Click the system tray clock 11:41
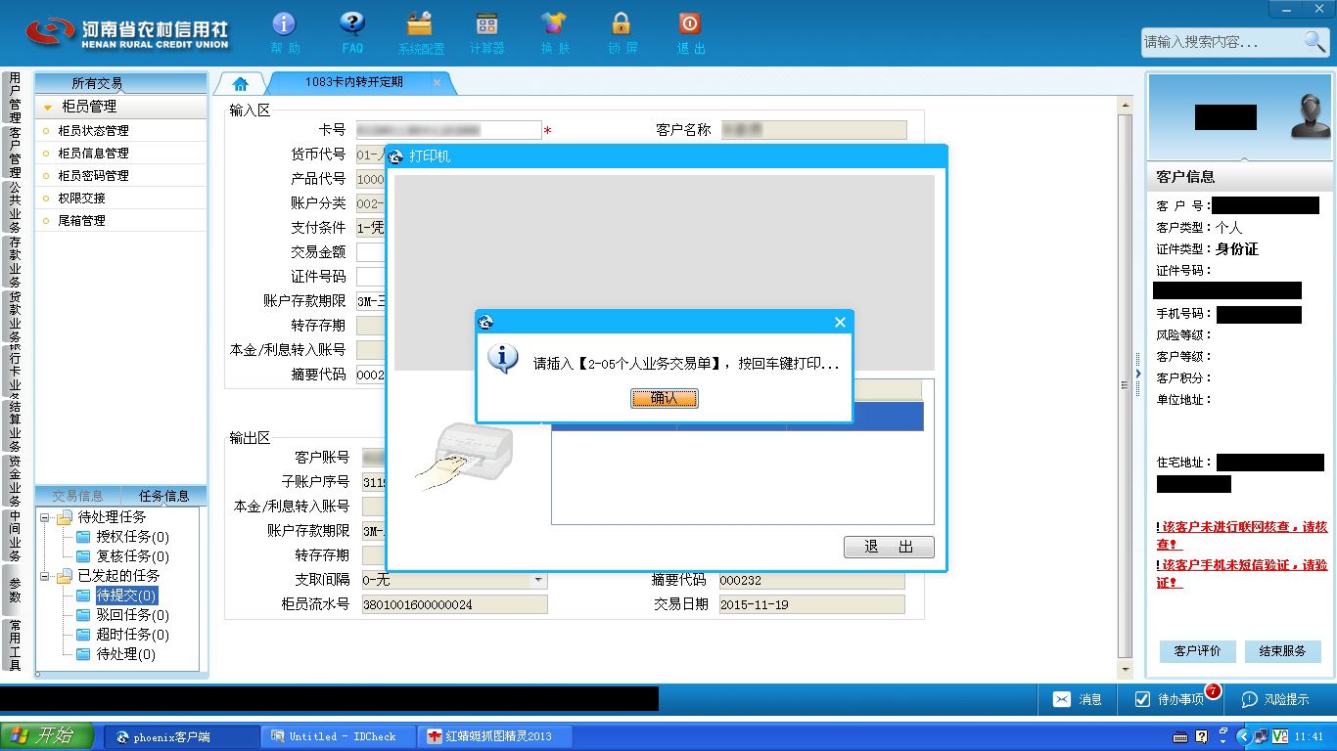 tap(1309, 736)
